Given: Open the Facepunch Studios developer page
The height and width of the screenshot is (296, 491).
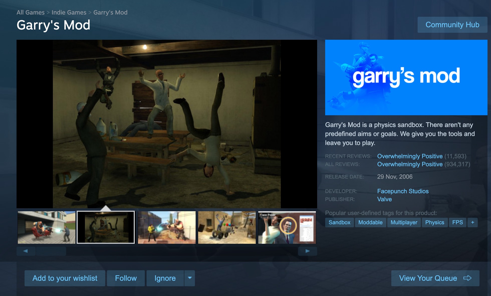Looking at the screenshot, I should pos(403,191).
